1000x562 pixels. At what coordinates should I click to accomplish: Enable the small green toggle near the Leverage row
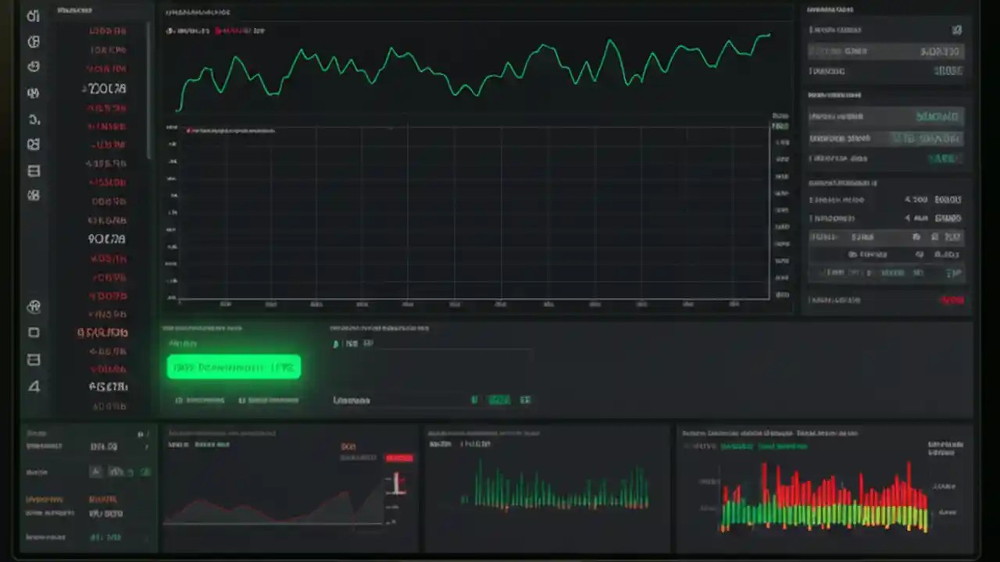[x=499, y=400]
